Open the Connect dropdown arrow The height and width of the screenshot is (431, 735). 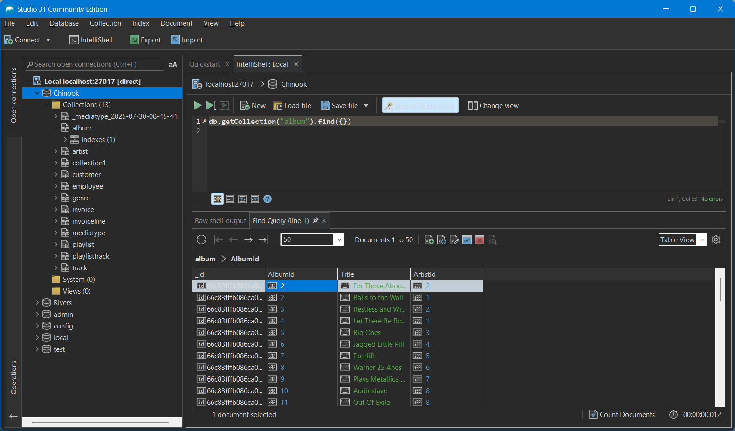(x=48, y=40)
